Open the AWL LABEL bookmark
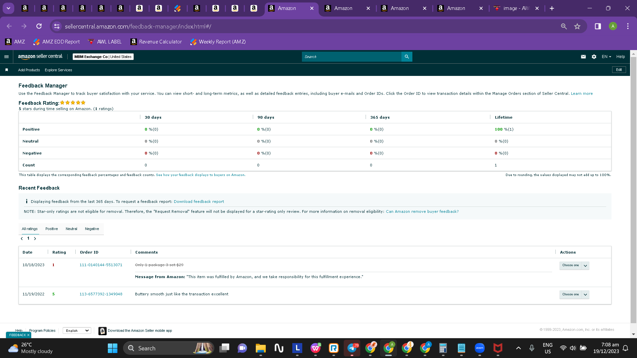This screenshot has height=358, width=637. (105, 42)
